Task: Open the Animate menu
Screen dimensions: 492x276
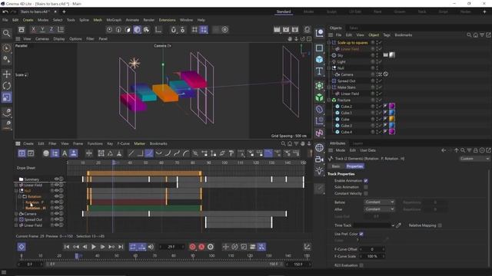Action: (132, 20)
